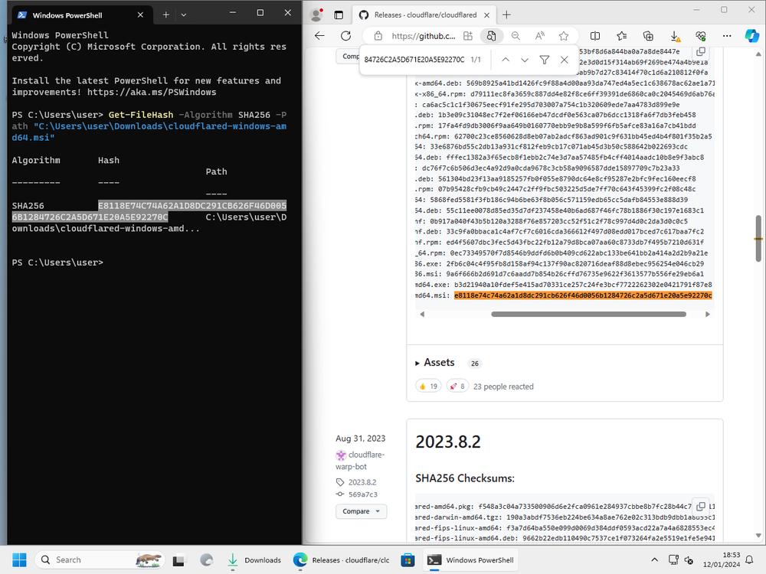Viewport: 766px width, 574px height.
Task: Click the find on page toolbar icon
Action: tap(492, 36)
